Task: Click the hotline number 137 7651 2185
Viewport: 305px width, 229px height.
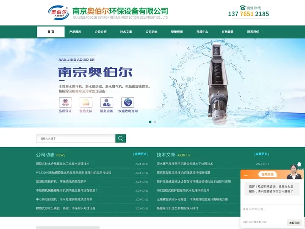Action: pyautogui.click(x=249, y=14)
